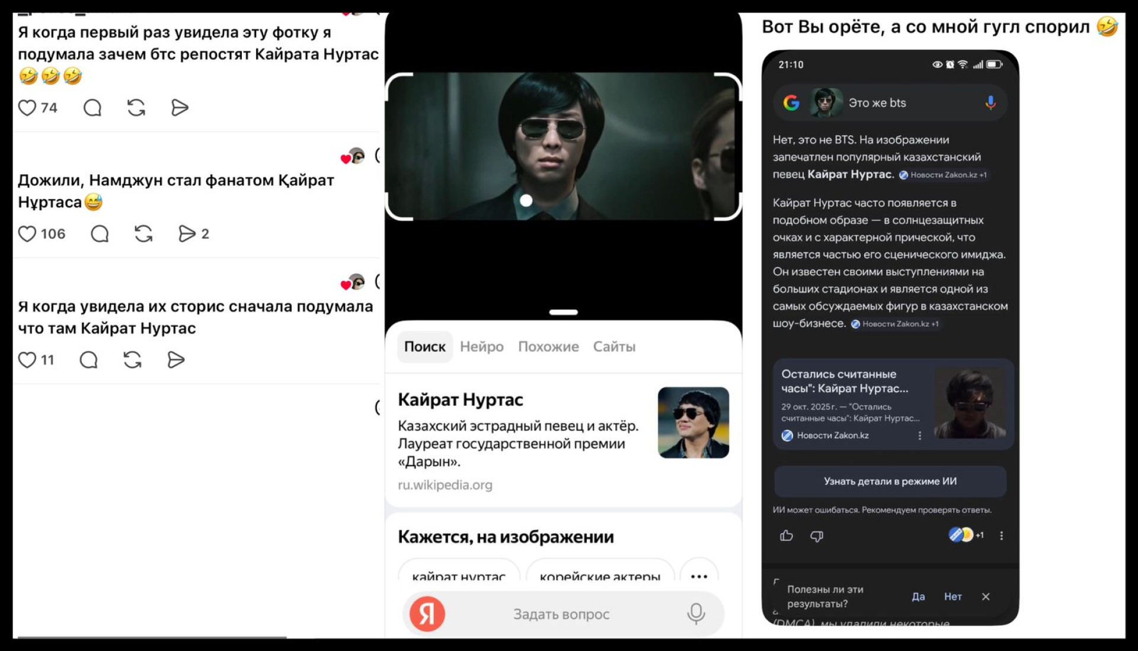Repost the post with 11 likes
Screen dimensions: 1138x651
coord(132,360)
